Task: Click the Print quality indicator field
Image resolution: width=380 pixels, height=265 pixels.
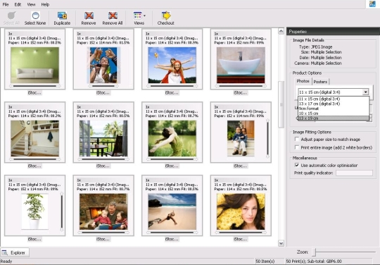Action: (x=354, y=173)
